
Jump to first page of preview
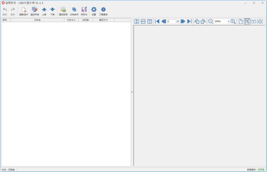157,21
